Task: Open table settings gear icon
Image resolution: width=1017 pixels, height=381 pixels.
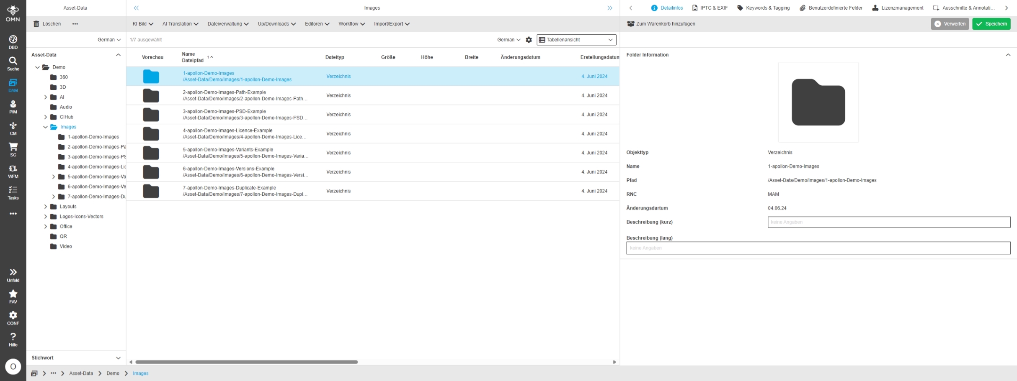Action: tap(529, 40)
